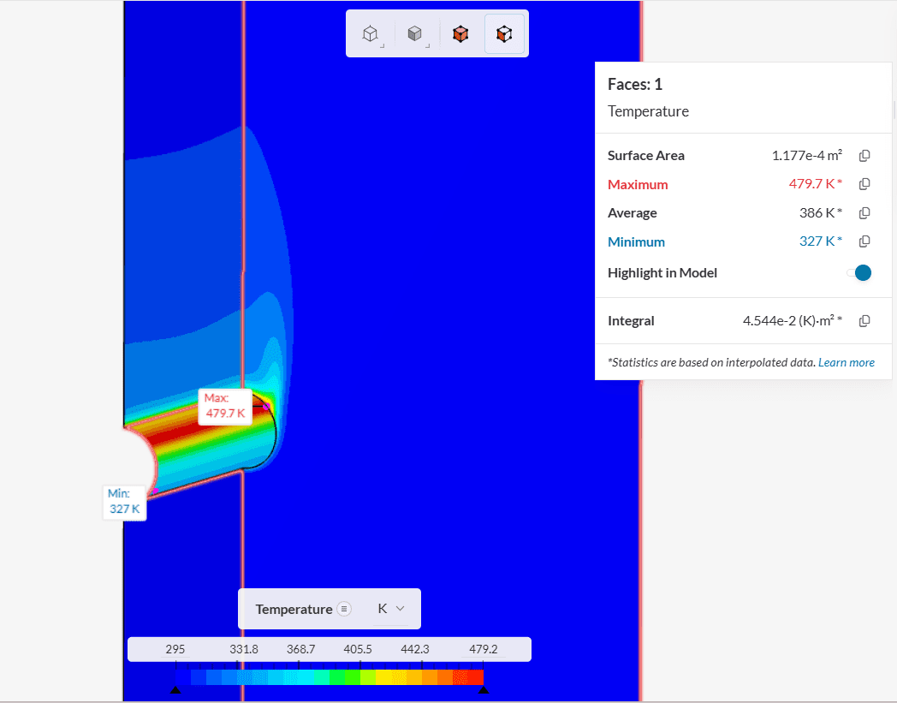Click the left black legend range marker
Screen dimensions: 897x703
pyautogui.click(x=175, y=689)
